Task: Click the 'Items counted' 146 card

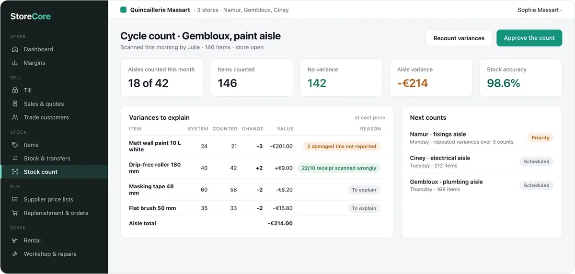Action: click(x=252, y=78)
